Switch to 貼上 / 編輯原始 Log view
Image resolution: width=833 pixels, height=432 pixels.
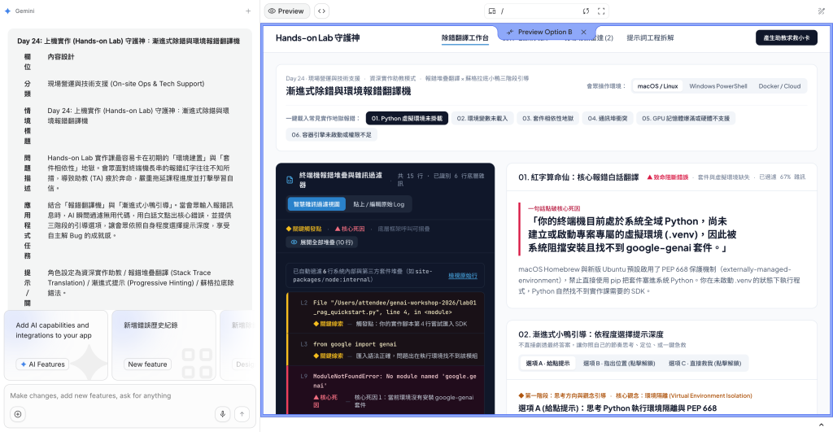[379, 204]
